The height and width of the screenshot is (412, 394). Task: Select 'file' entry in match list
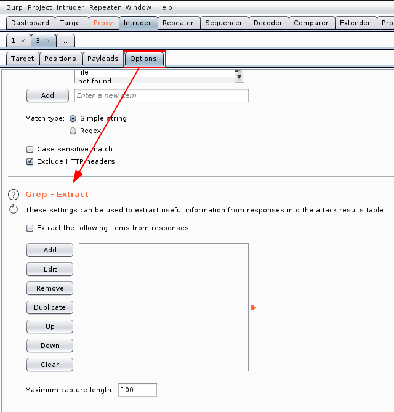point(155,73)
